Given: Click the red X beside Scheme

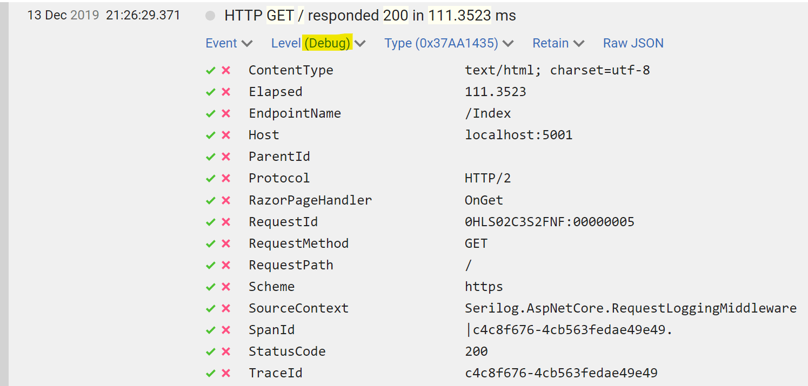Looking at the screenshot, I should (226, 287).
